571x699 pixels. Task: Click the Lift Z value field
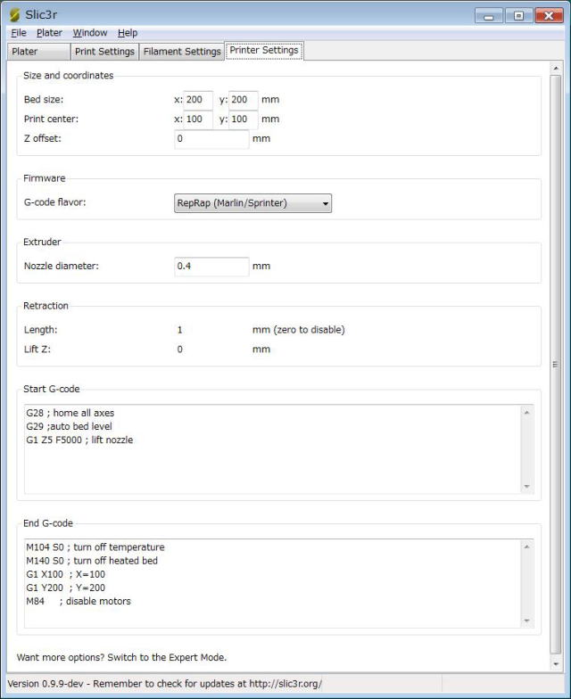click(211, 349)
